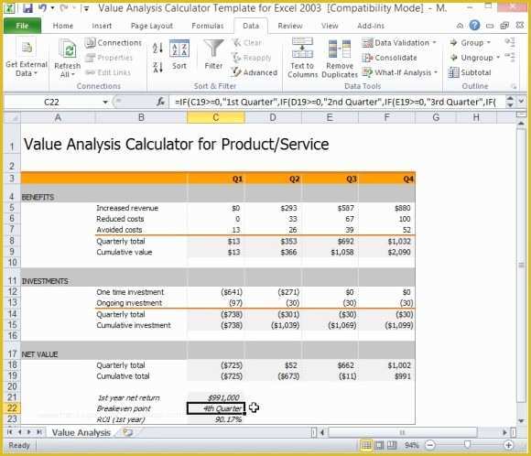Viewport: 531px width, 456px height.
Task: Click the Undo icon in title bar
Action: (42, 8)
